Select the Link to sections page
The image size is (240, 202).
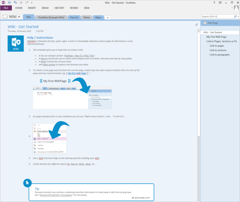218,50
